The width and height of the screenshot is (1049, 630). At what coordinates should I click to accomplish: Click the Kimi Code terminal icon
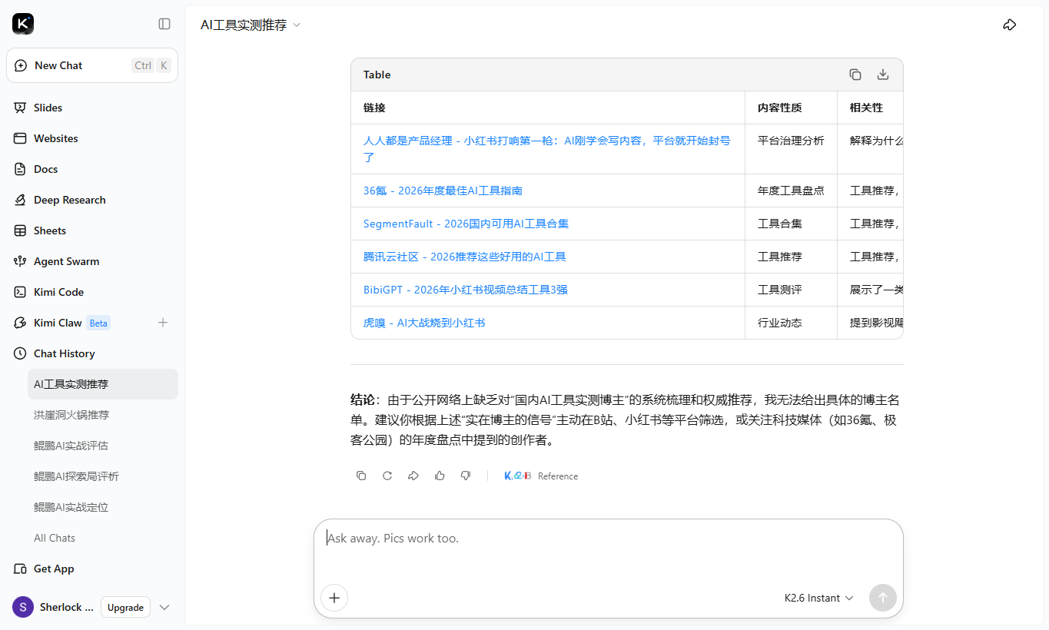[20, 292]
